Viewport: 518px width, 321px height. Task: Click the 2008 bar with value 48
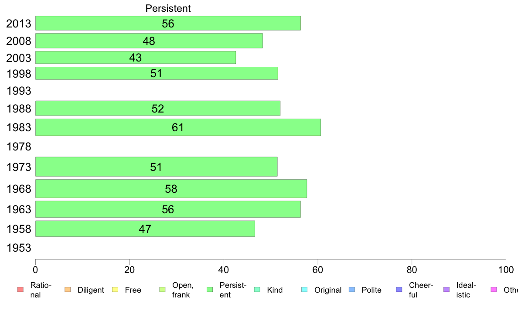click(149, 41)
